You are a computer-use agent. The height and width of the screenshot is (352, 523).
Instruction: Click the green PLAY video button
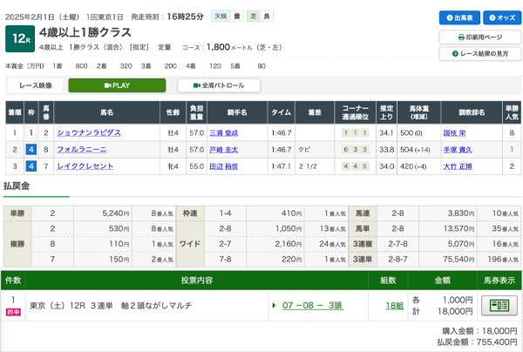(x=116, y=85)
